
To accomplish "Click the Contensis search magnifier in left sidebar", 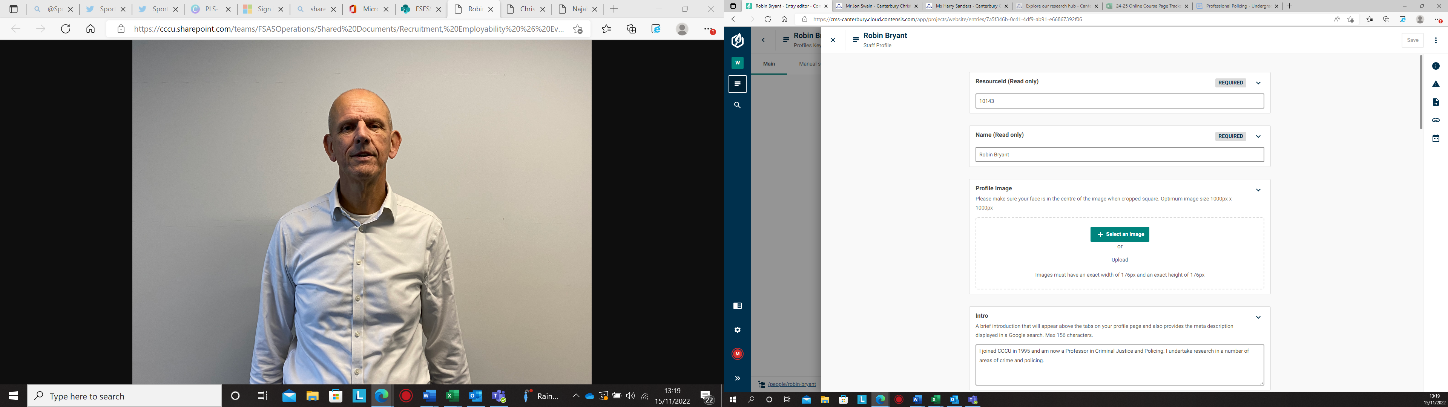I will click(737, 105).
